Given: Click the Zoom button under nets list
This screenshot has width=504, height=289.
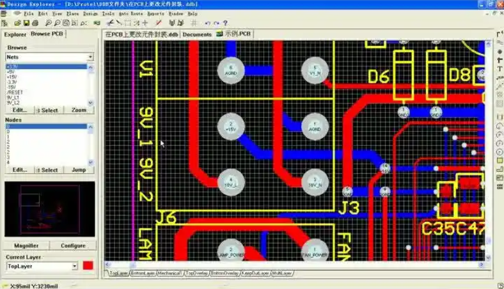Looking at the screenshot, I should 79,110.
